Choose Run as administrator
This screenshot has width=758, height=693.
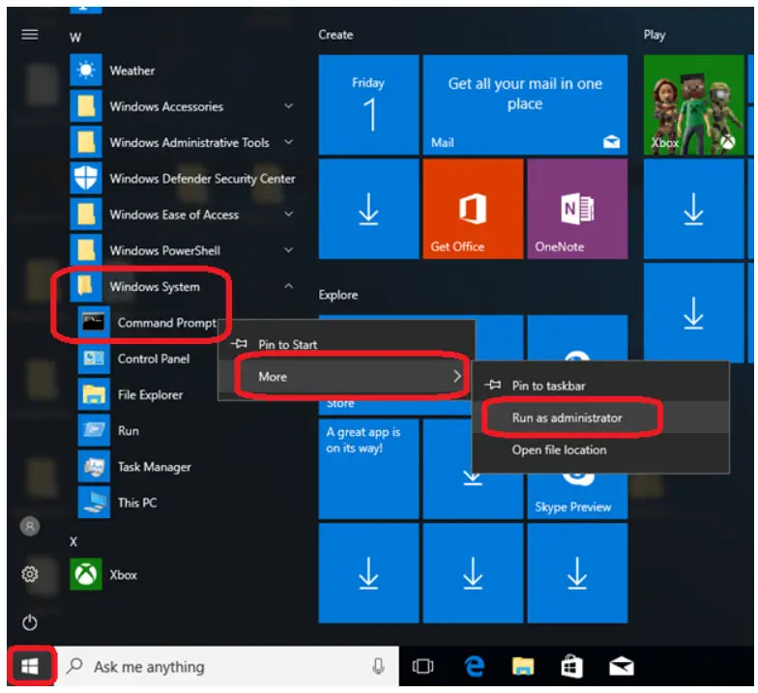[x=600, y=418]
